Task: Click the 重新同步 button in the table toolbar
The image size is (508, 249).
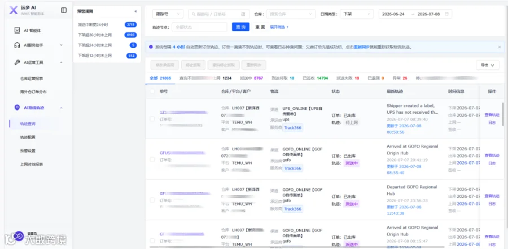Action: pos(253,65)
